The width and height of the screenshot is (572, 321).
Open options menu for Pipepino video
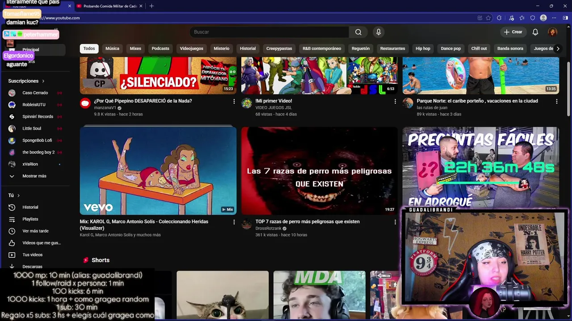point(234,102)
